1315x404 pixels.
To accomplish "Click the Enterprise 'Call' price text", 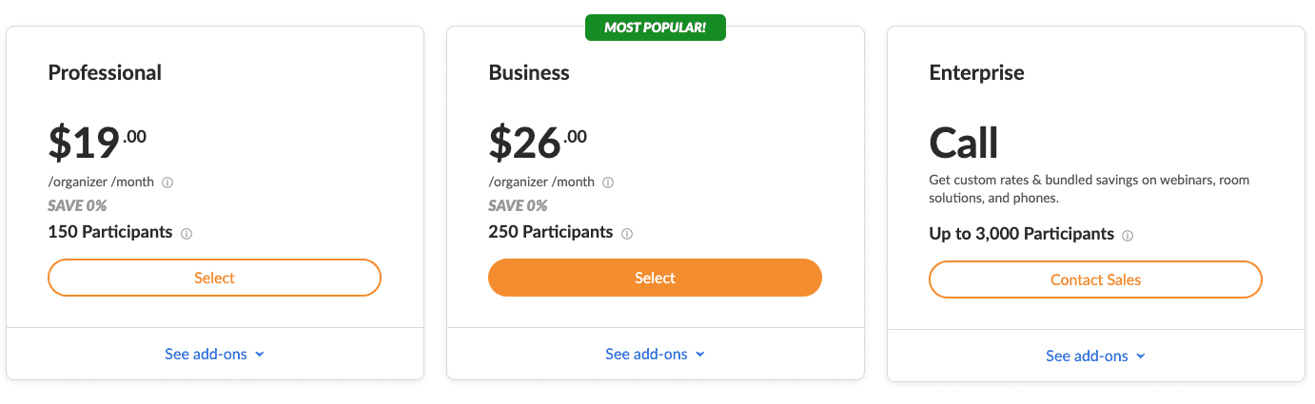I will pos(964,143).
